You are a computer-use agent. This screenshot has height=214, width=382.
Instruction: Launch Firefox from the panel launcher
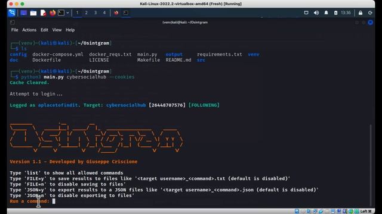53,12
